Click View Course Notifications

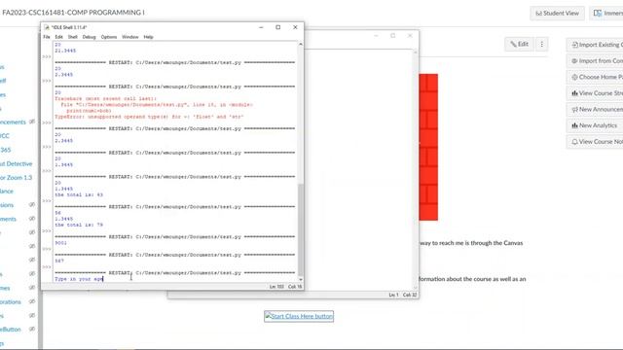595,142
